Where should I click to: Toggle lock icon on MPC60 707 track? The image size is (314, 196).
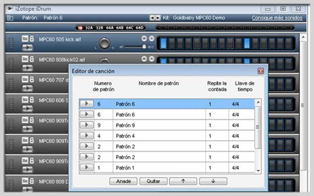coord(32,79)
